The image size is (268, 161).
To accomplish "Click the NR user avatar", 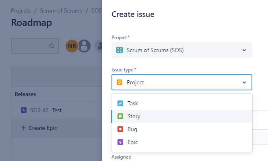I will pyautogui.click(x=72, y=46).
